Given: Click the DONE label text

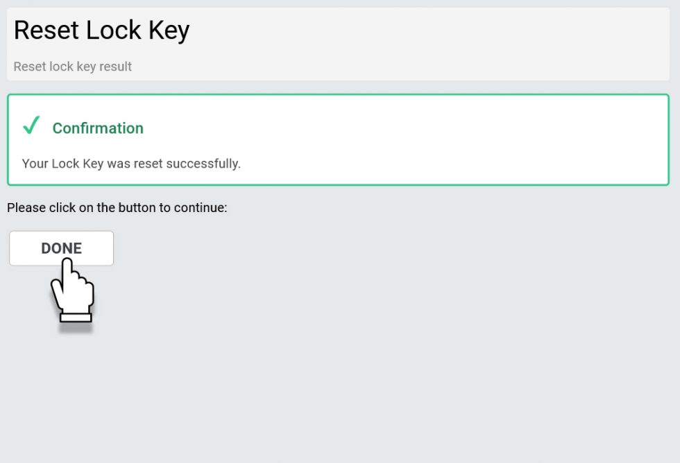Looking at the screenshot, I should [x=61, y=247].
